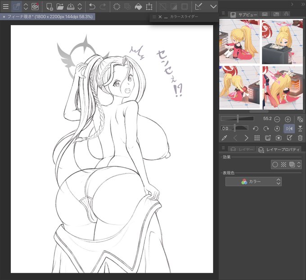Switch to the レイヤー tab
Screen dimensions: 306x280
pyautogui.click(x=241, y=149)
